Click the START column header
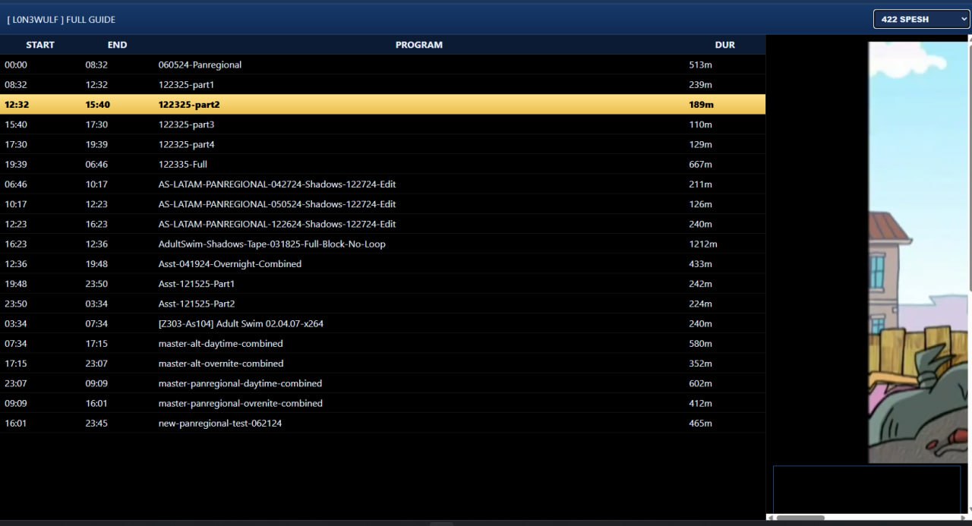 click(40, 45)
